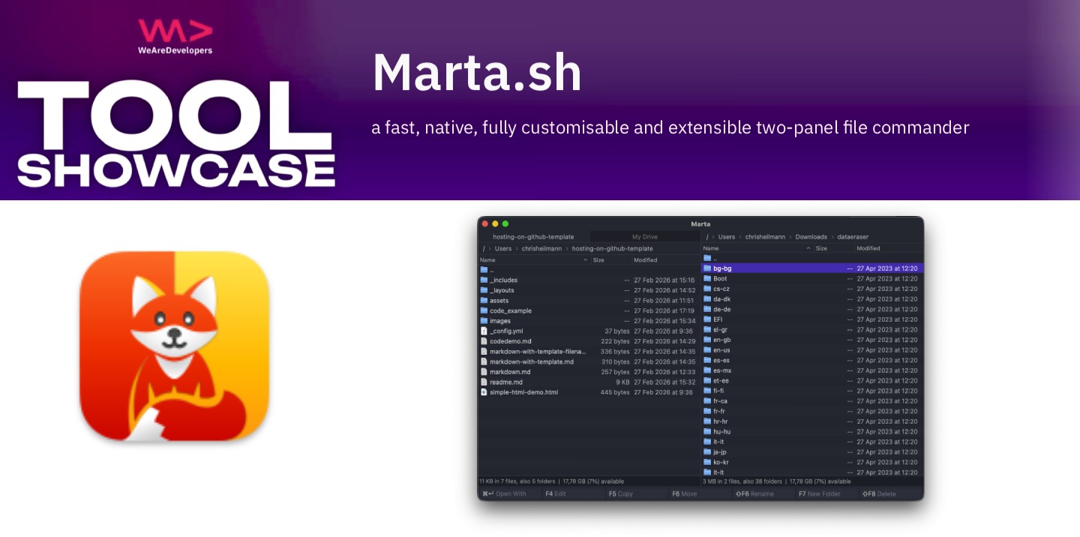Switch to the hosting-on-github-template tab
Image resolution: width=1080 pixels, height=537 pixels.
coord(533,237)
